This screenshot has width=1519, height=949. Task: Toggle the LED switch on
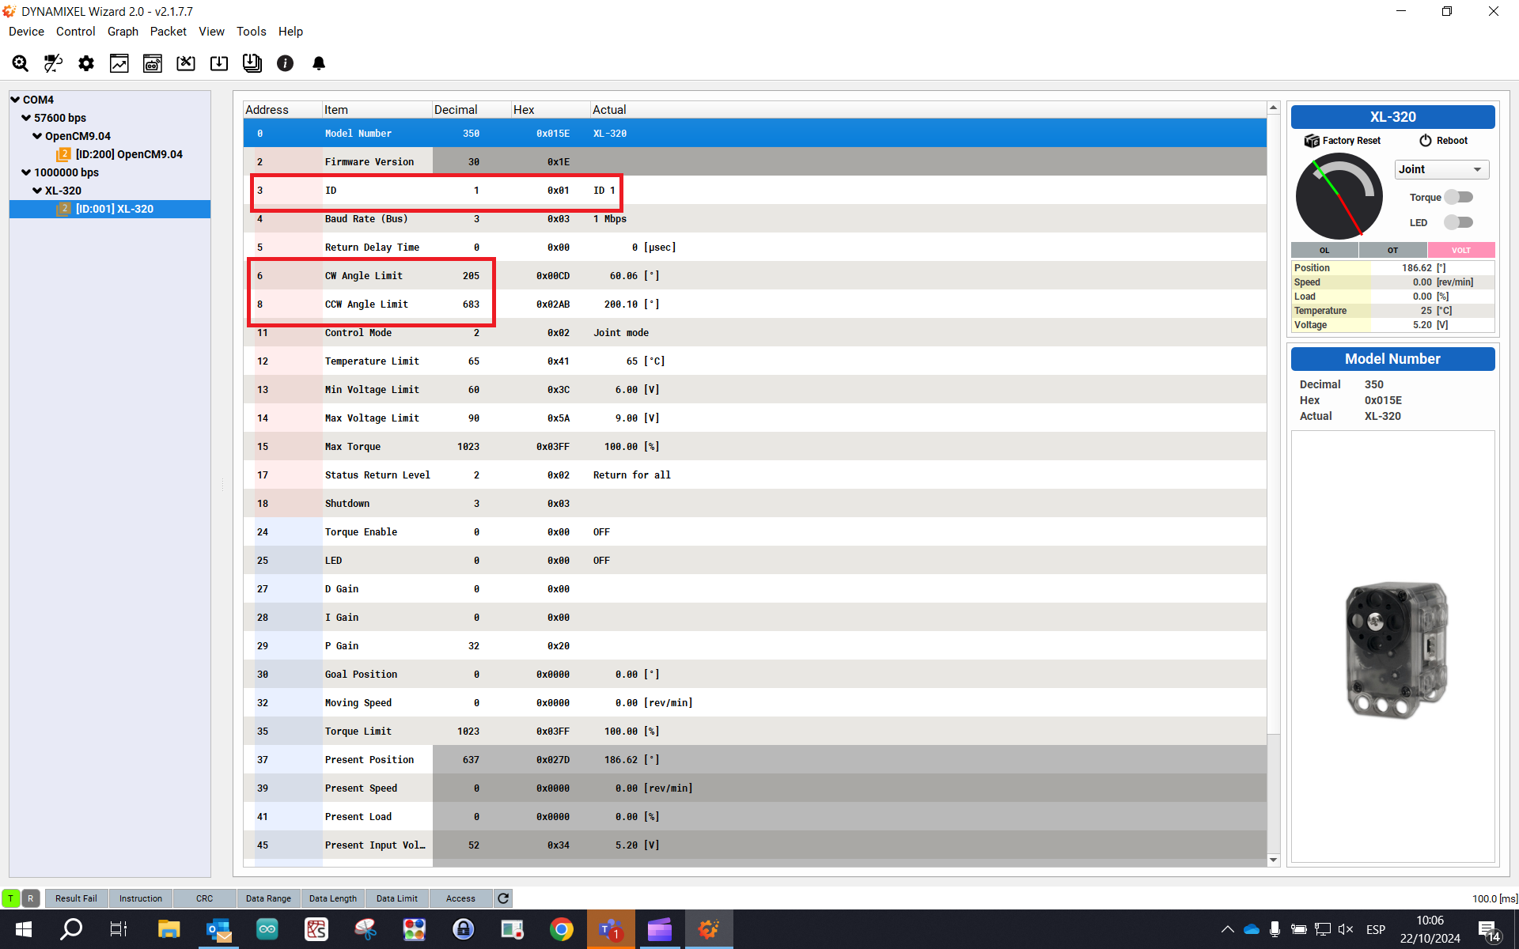[1458, 222]
